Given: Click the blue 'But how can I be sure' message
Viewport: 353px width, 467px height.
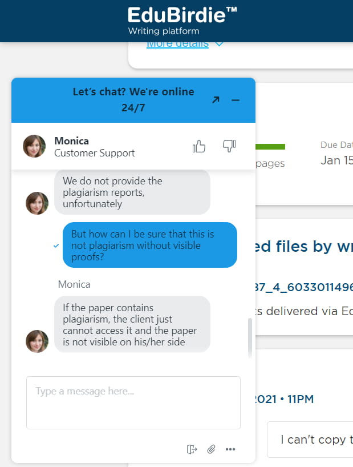Looking at the screenshot, I should click(150, 245).
